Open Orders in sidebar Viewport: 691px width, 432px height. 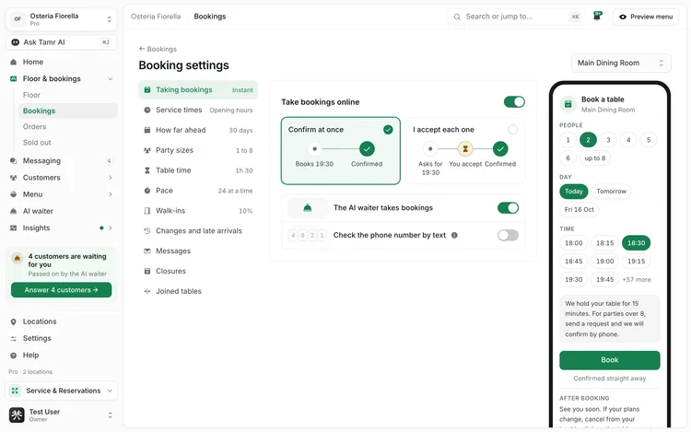(34, 127)
